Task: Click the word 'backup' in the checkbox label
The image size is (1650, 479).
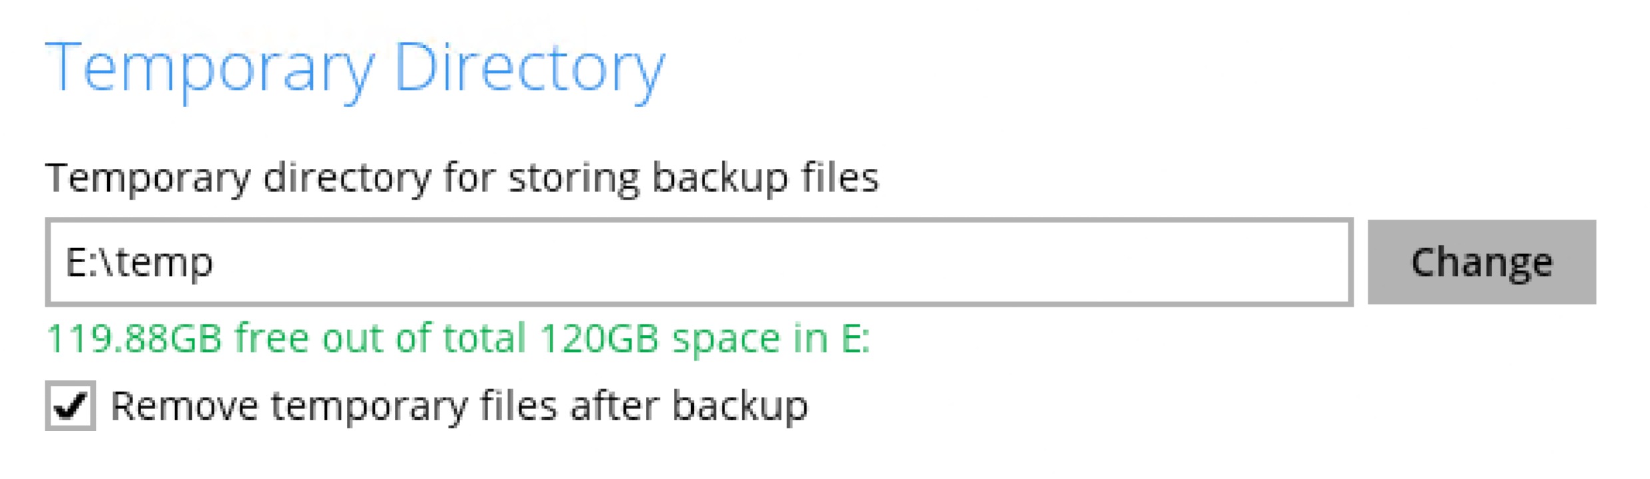Action: (739, 406)
